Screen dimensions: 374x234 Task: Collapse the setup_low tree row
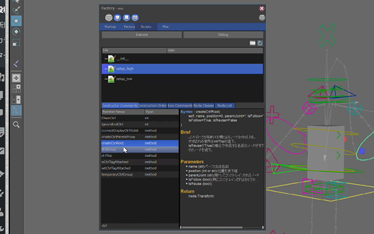pos(106,79)
